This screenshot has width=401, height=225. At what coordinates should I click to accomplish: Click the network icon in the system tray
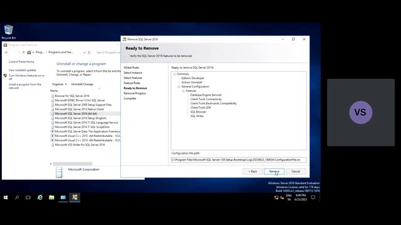276,197
